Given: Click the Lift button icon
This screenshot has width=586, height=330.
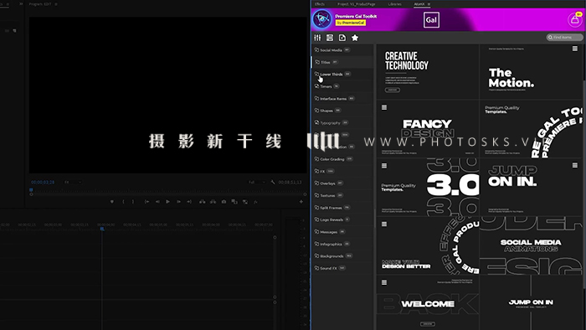Looking at the screenshot, I should tap(203, 202).
